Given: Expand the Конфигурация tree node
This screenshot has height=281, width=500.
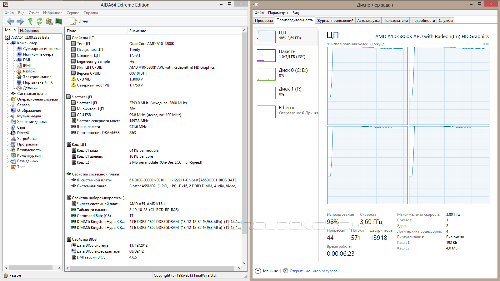Looking at the screenshot, I should pyautogui.click(x=8, y=155).
